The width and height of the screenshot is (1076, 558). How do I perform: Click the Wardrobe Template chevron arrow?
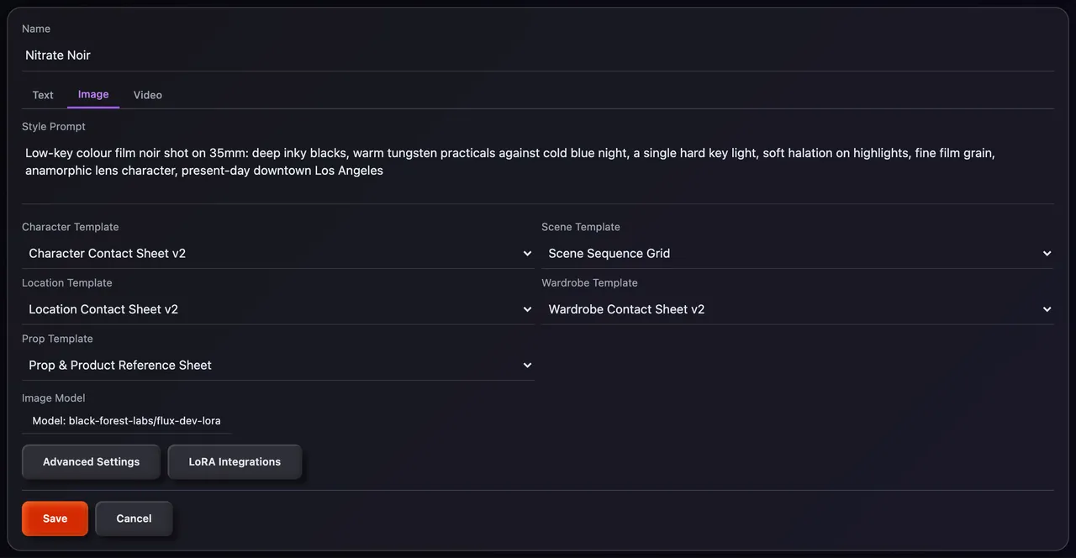(1047, 309)
